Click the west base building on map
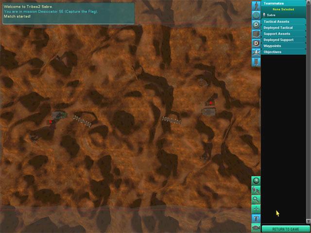 pos(59,115)
